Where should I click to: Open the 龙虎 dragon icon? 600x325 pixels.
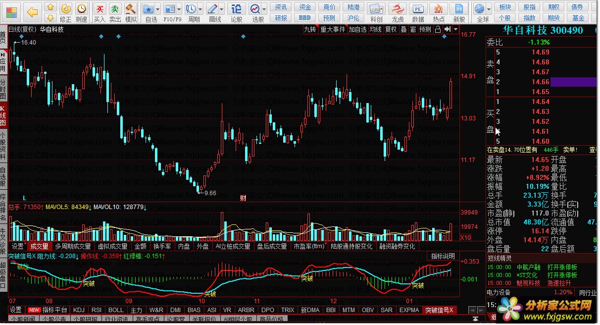pyautogui.click(x=398, y=8)
